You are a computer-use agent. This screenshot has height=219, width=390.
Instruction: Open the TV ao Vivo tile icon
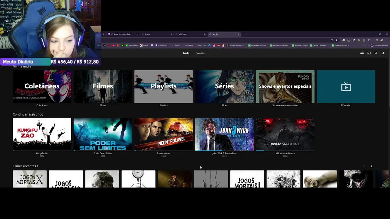coord(346,87)
